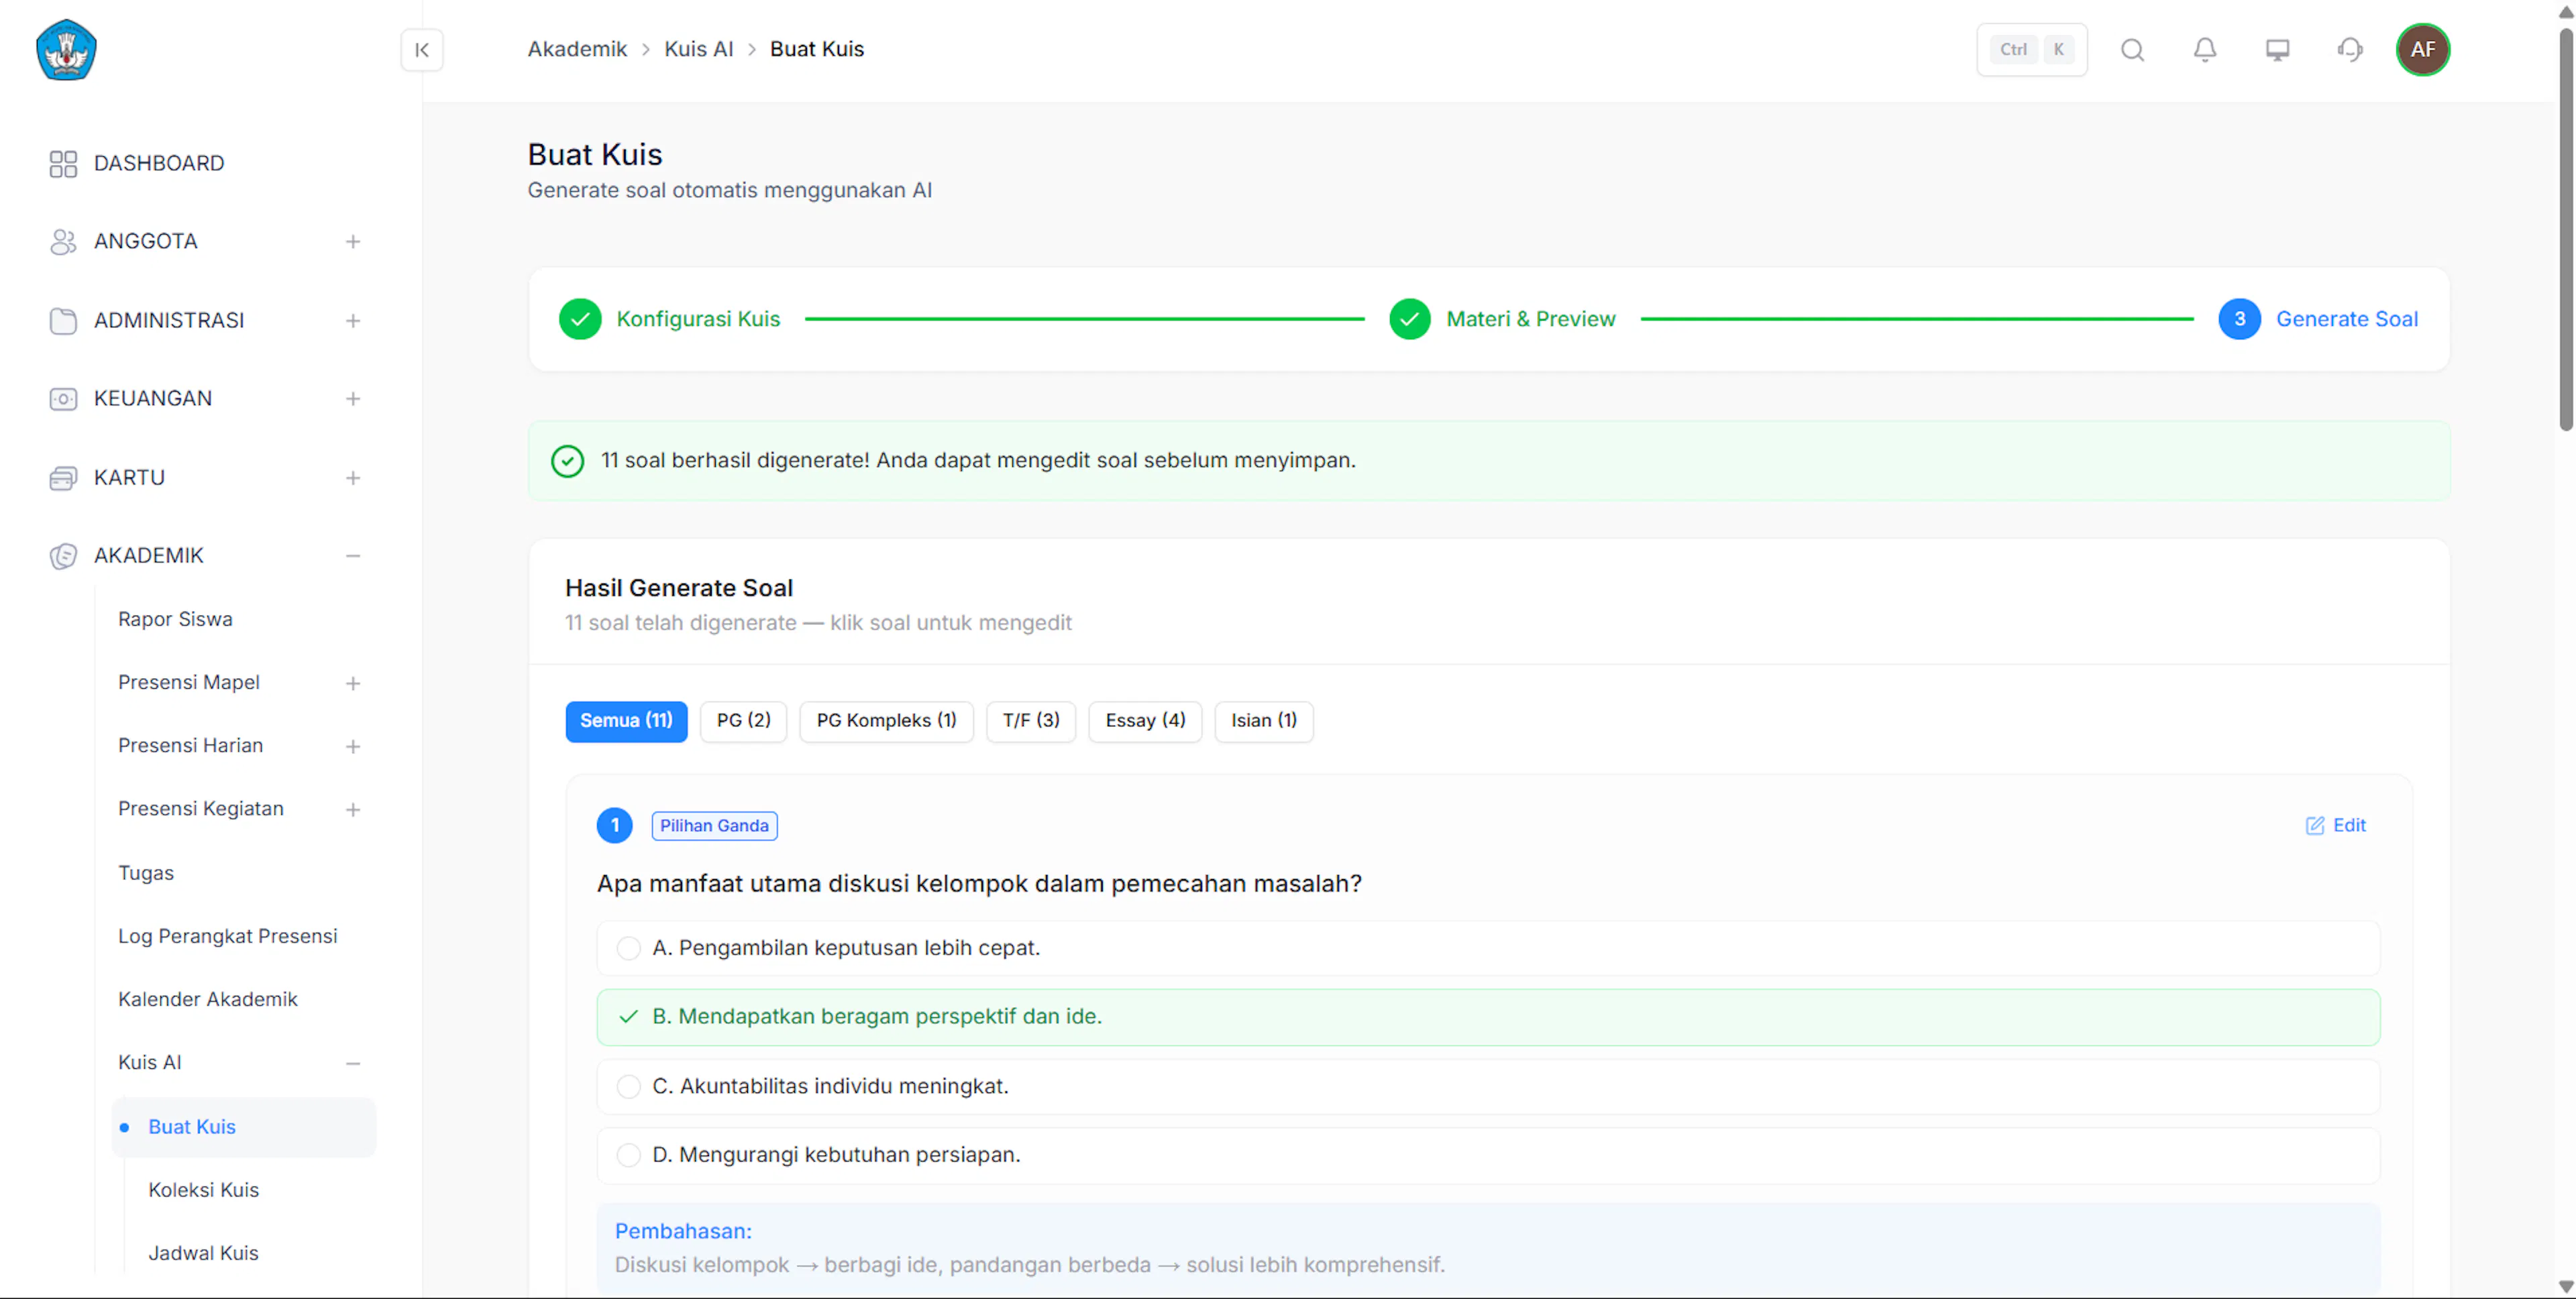
Task: Click the Akademik sidebar icon
Action: tap(63, 555)
